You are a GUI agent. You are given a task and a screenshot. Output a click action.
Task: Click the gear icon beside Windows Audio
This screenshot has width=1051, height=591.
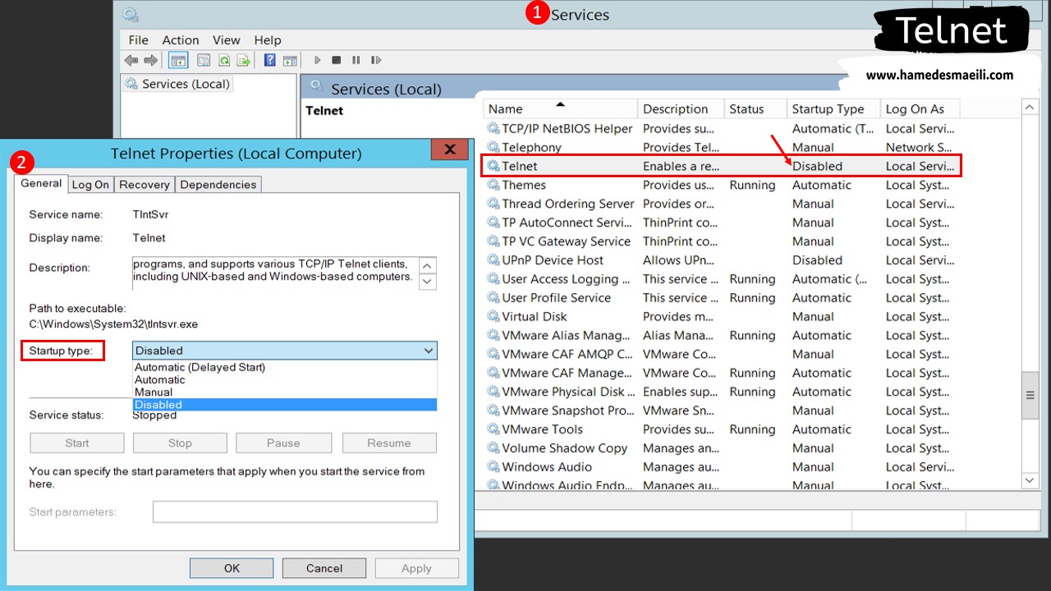coord(493,467)
